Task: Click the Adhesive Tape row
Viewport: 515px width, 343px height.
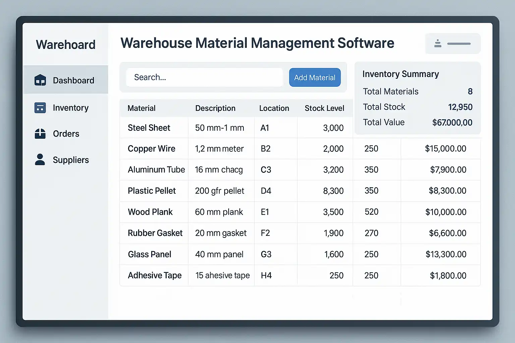Action: [x=155, y=275]
